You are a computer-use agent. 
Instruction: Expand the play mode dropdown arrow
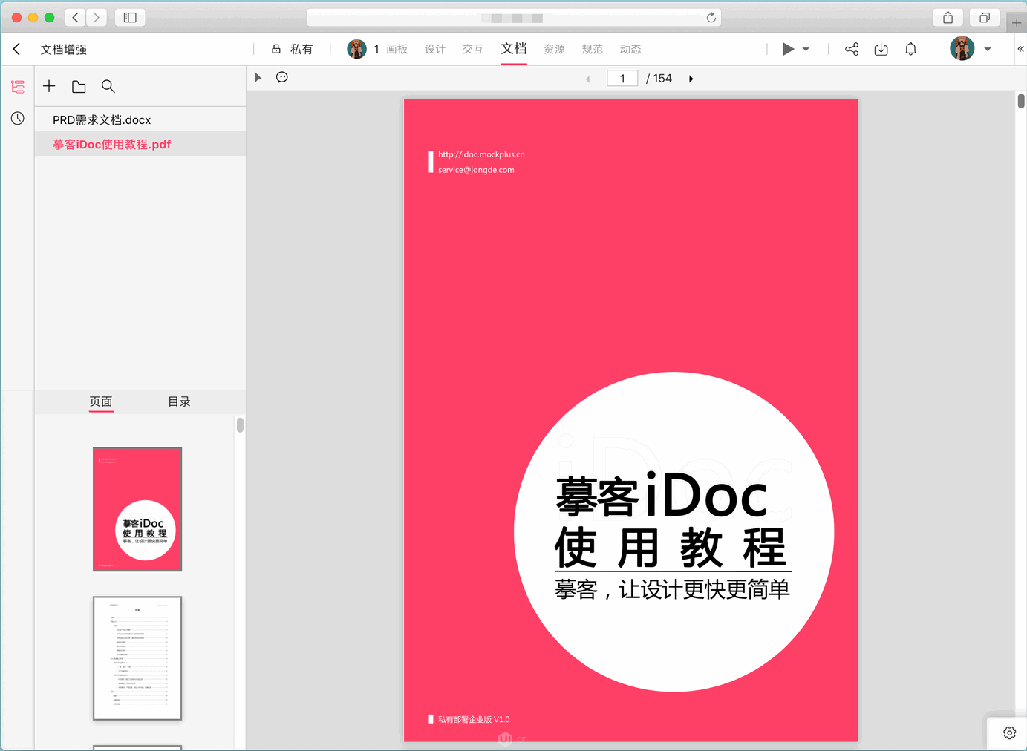(806, 50)
